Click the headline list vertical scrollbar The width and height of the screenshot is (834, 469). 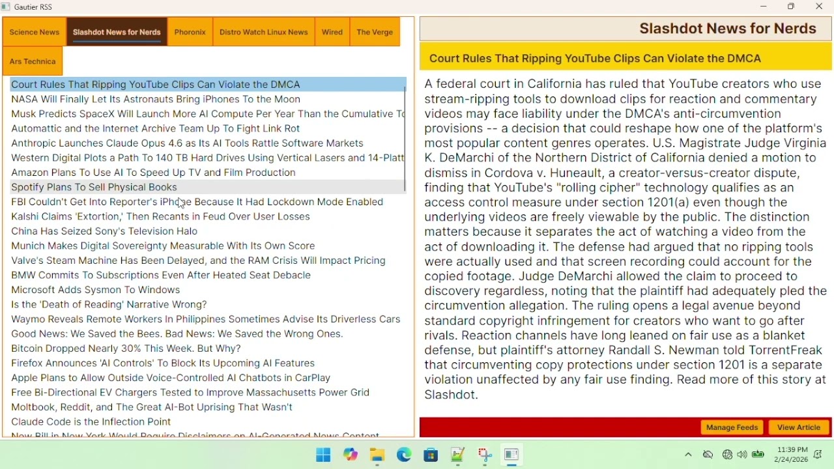coord(405,139)
